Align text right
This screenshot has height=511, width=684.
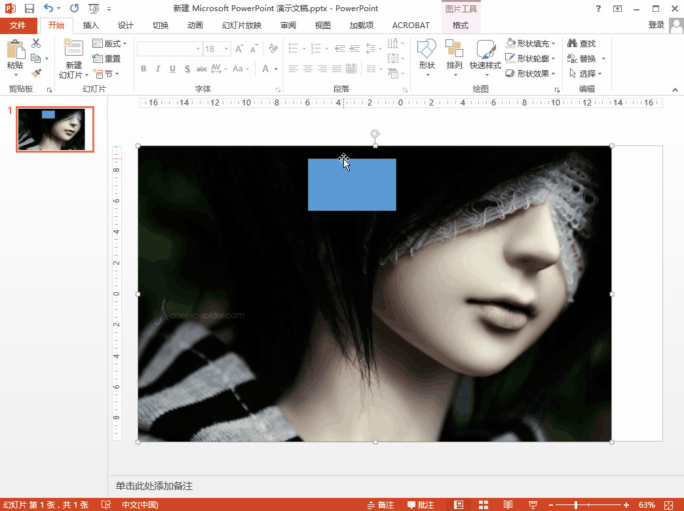pos(322,69)
